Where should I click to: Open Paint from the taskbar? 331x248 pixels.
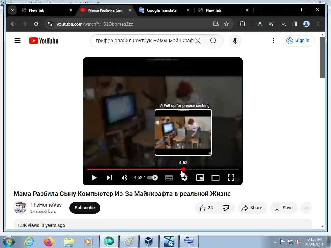click(x=129, y=242)
